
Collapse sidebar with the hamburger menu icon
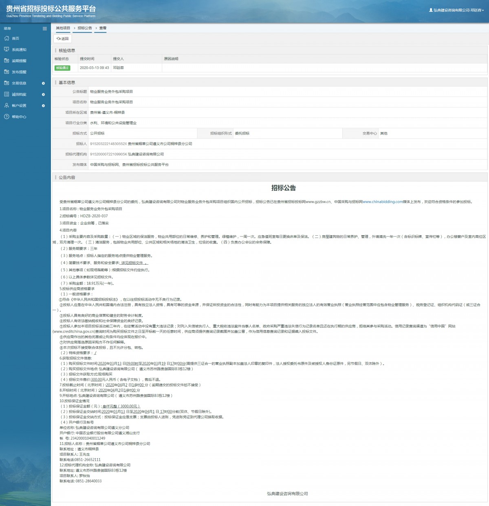tap(45, 28)
